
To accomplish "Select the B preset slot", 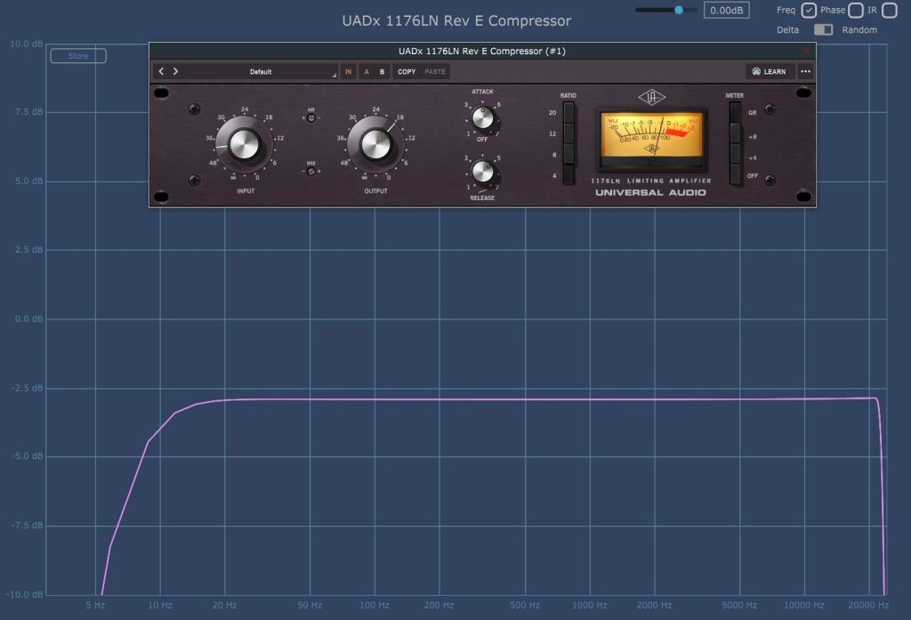I will coord(382,71).
